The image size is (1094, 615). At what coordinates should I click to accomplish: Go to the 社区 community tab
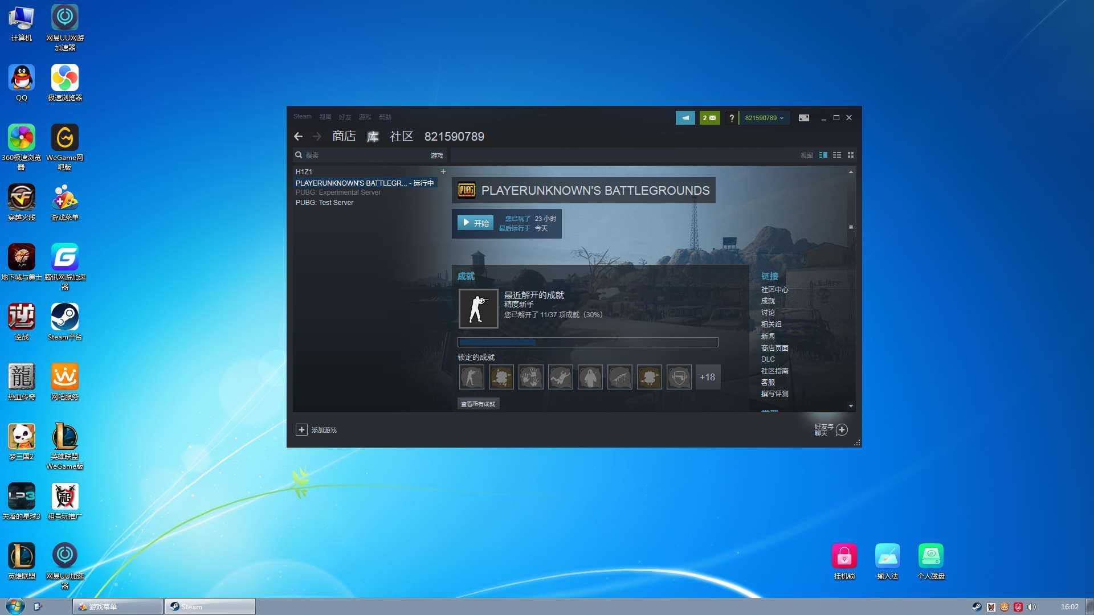pyautogui.click(x=402, y=137)
